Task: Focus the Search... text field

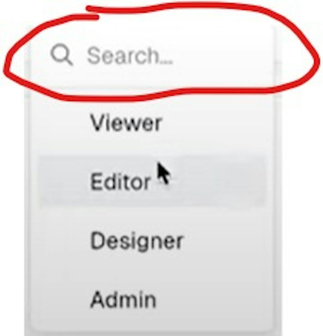Action: pyautogui.click(x=152, y=56)
